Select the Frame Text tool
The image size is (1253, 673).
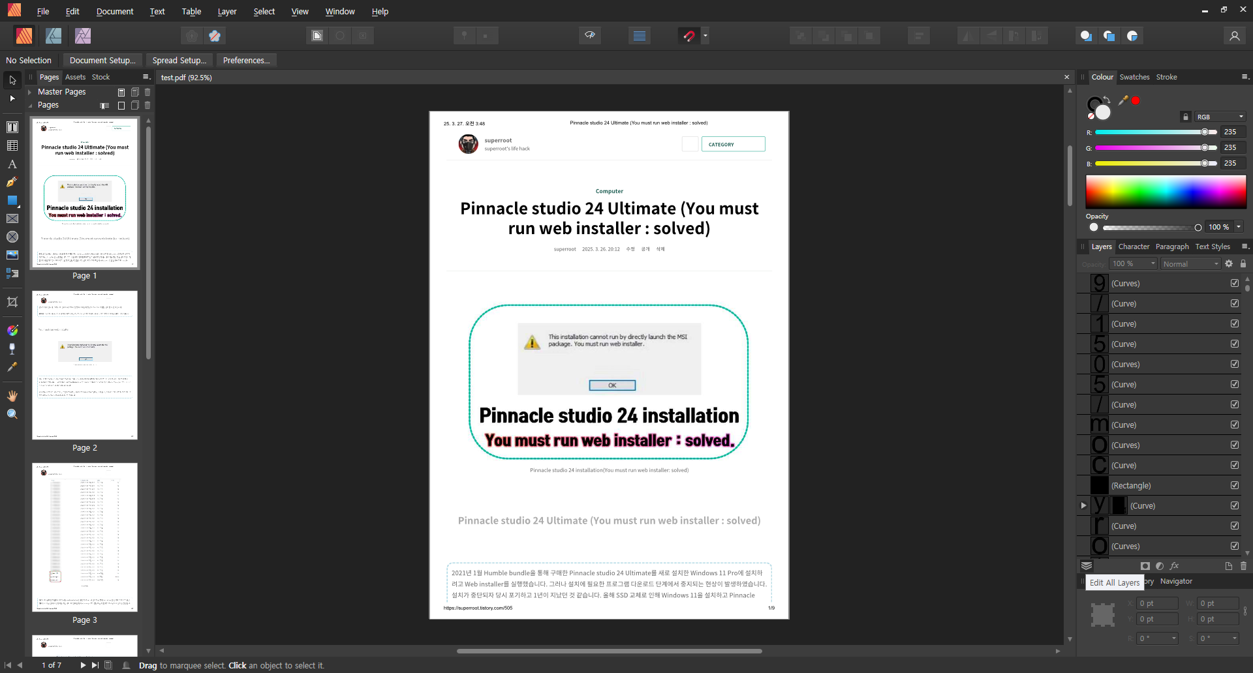point(12,127)
